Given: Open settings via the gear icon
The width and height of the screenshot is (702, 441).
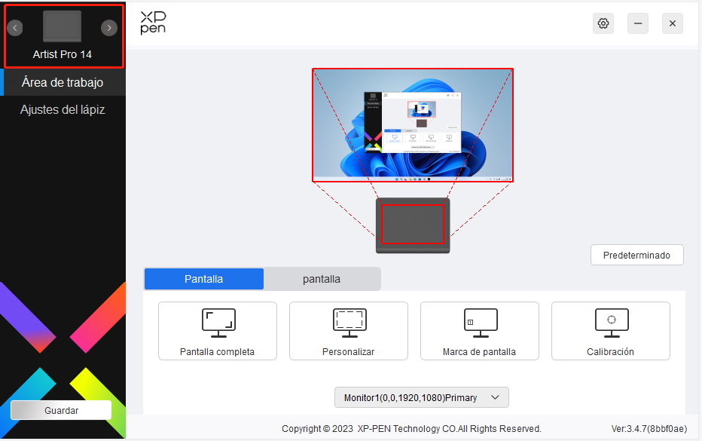Looking at the screenshot, I should click(x=603, y=23).
